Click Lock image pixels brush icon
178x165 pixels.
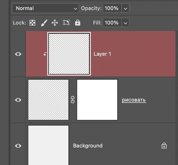coord(44,23)
